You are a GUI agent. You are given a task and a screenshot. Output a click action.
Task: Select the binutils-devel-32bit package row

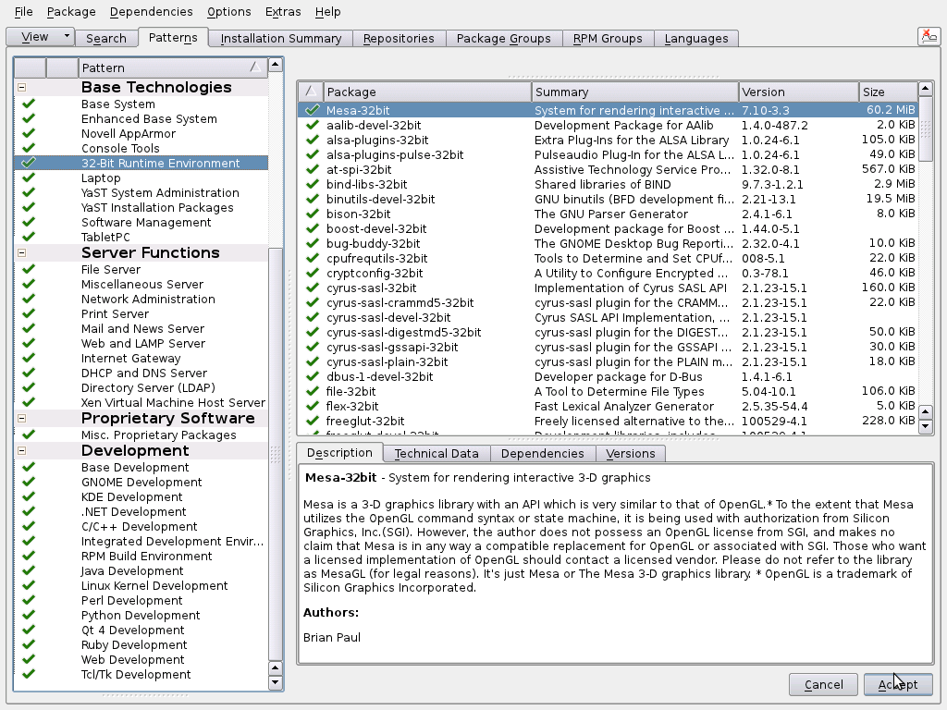point(608,200)
